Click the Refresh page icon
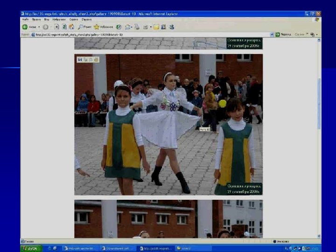Viewport: 336px width, 252px height. pyautogui.click(x=64, y=27)
